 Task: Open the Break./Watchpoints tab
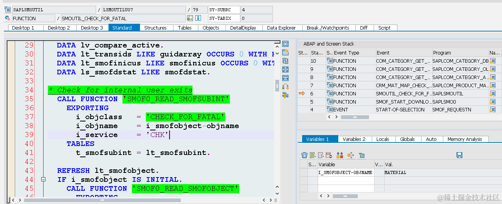pyautogui.click(x=328, y=28)
